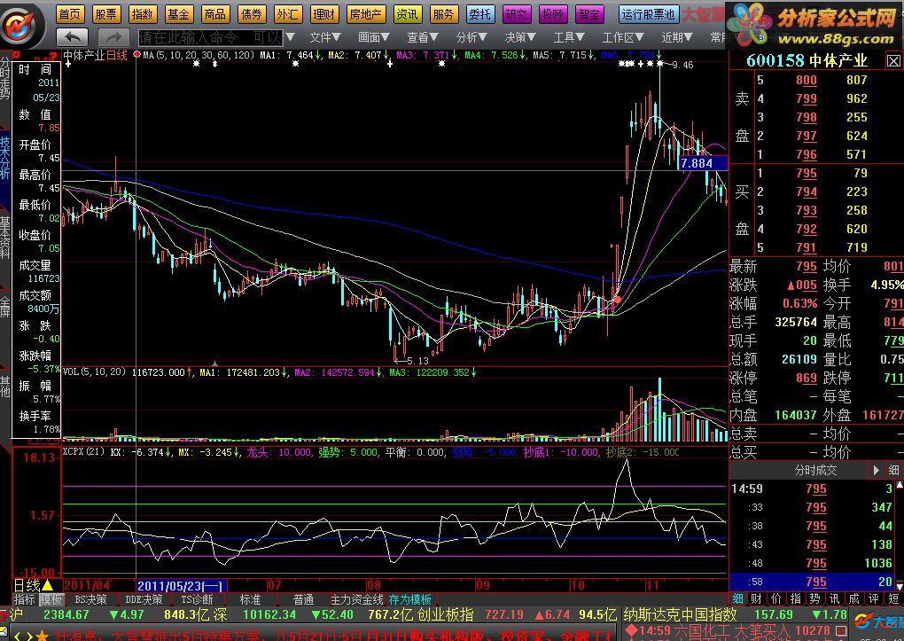Click the forward arrow button
Image resolution: width=904 pixels, height=641 pixels.
(114, 37)
